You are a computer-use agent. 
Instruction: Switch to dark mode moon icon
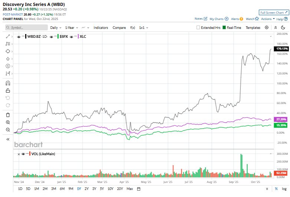click(283, 27)
